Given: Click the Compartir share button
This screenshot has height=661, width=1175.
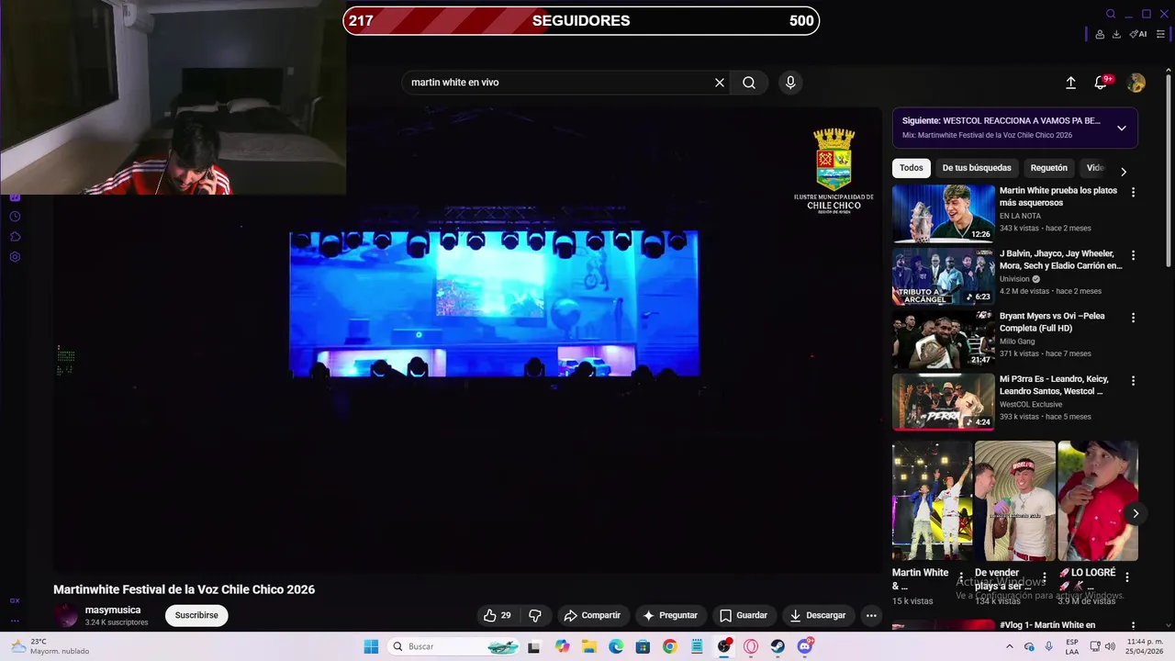Looking at the screenshot, I should pyautogui.click(x=592, y=615).
